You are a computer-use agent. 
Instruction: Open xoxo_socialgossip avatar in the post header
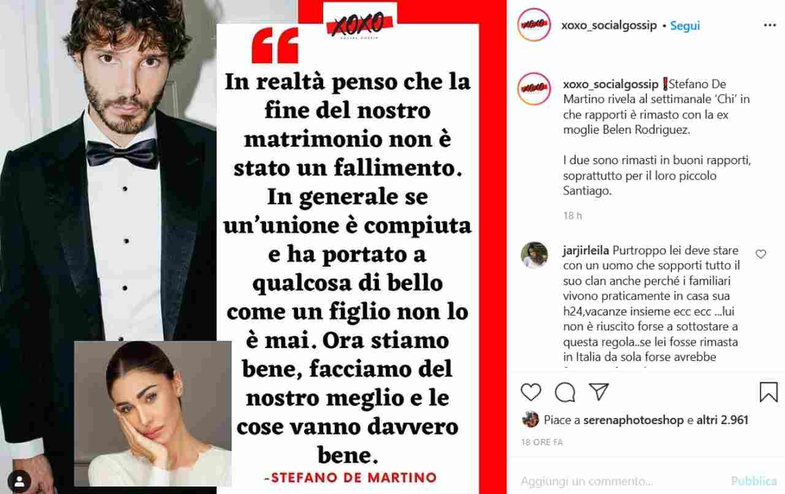tap(534, 25)
